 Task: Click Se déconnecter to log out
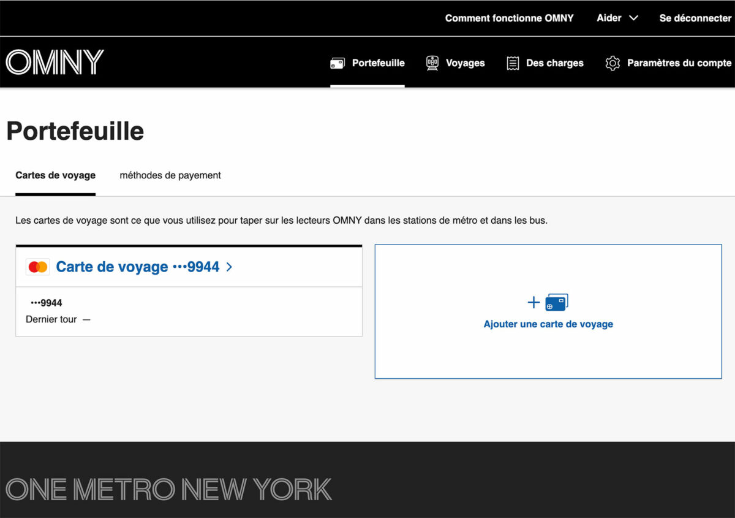[x=695, y=18]
